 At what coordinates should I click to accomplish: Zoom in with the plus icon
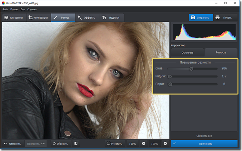pyautogui.click(x=165, y=144)
